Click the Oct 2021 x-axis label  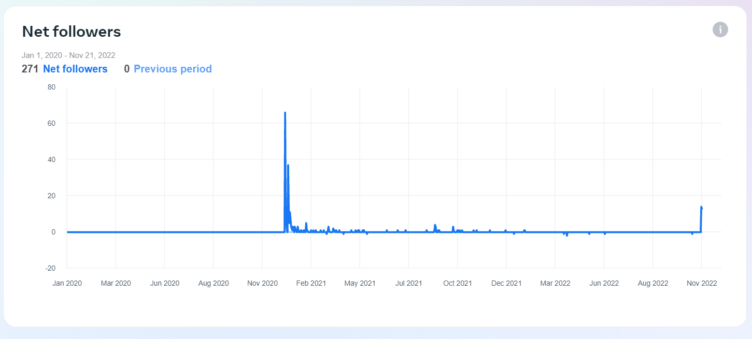point(457,283)
